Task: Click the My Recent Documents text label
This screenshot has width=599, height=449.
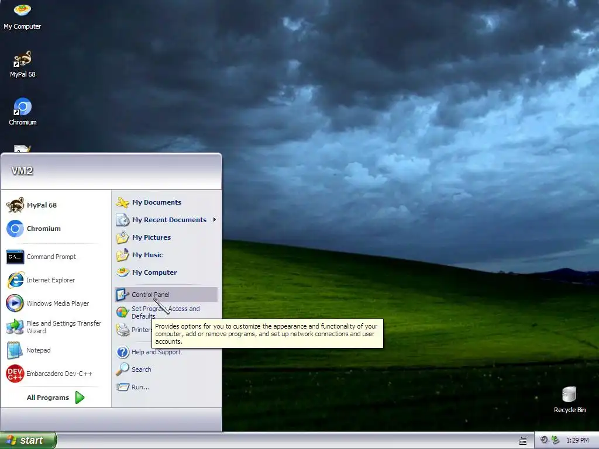Action: [169, 220]
